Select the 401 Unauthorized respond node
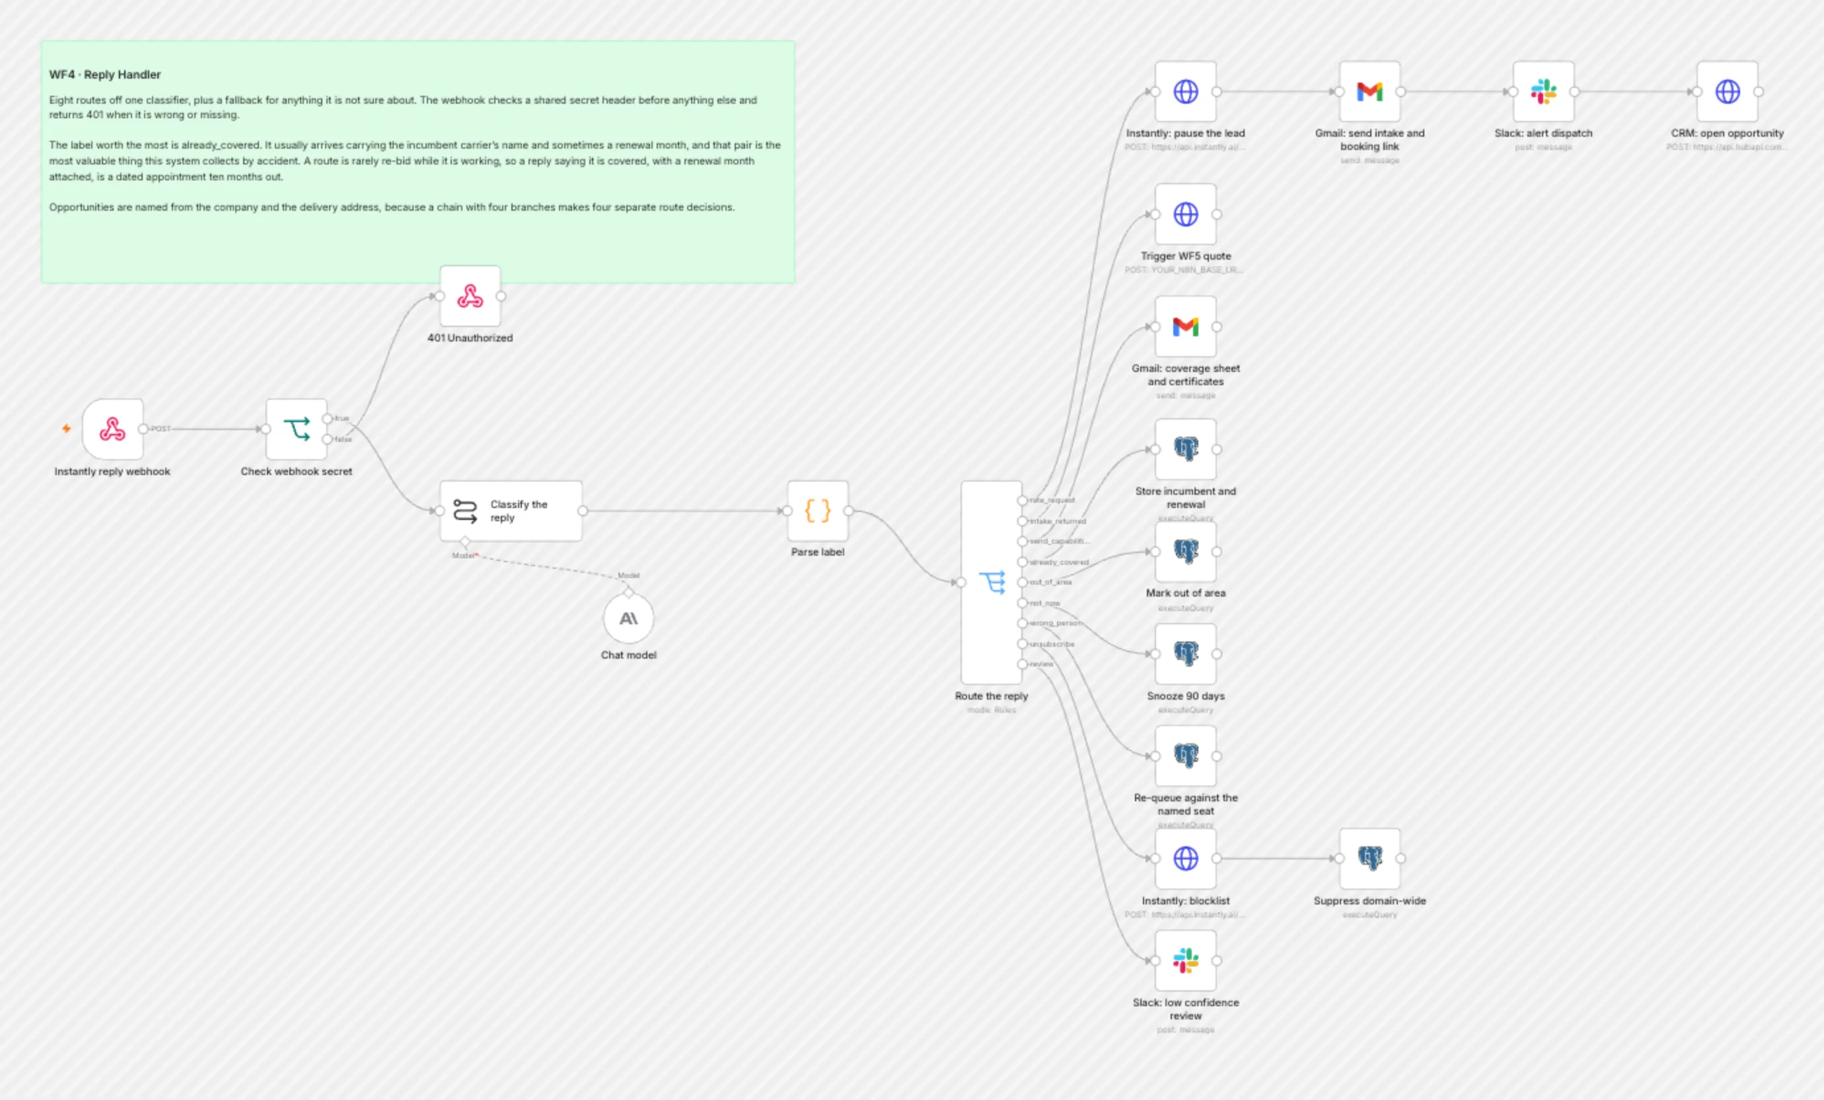 coord(470,296)
